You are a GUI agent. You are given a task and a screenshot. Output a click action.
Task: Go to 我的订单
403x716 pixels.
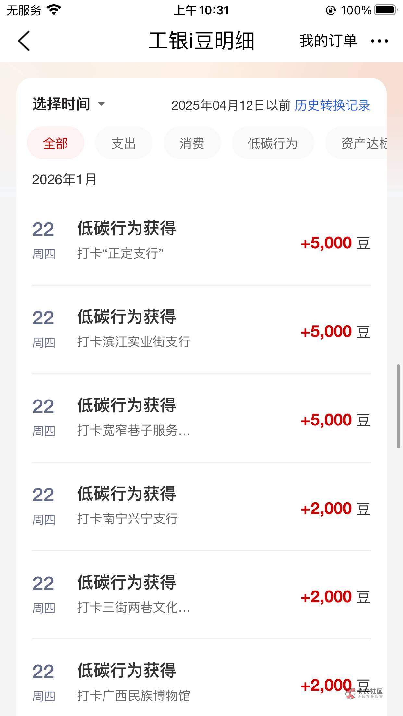point(328,41)
